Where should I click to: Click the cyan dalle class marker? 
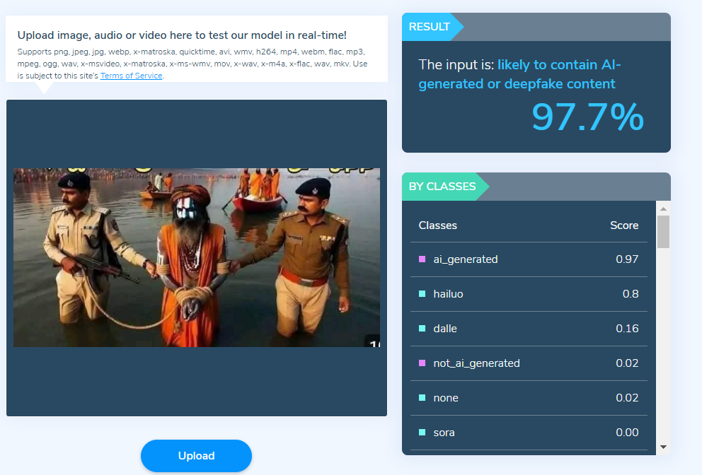tap(422, 328)
